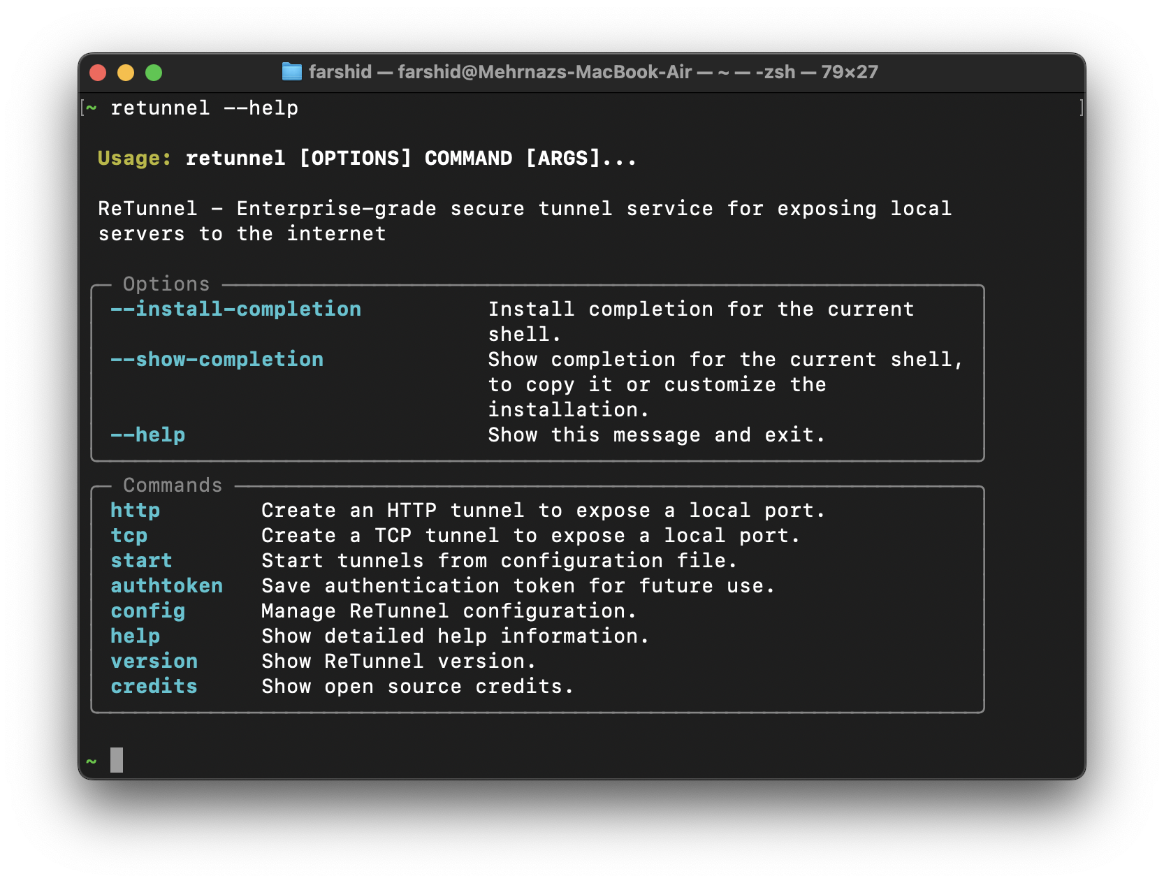Click the help command in Commands list

coord(135,636)
